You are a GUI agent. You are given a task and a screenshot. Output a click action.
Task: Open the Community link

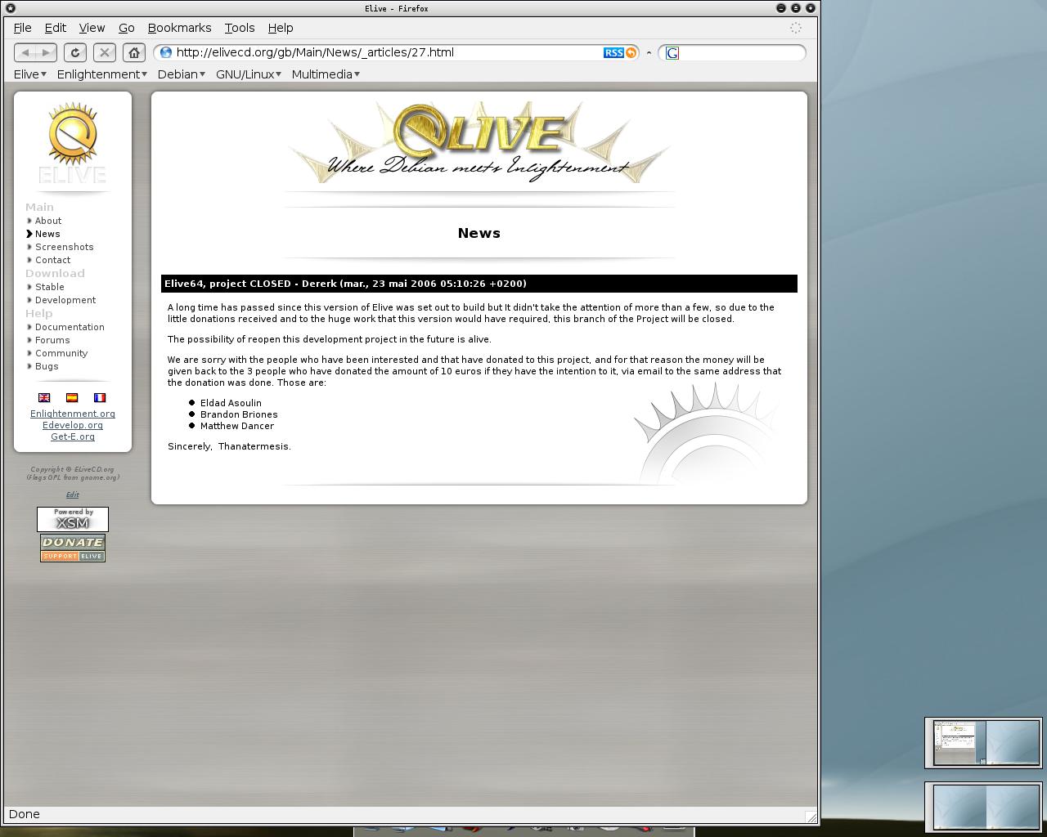pyautogui.click(x=61, y=353)
